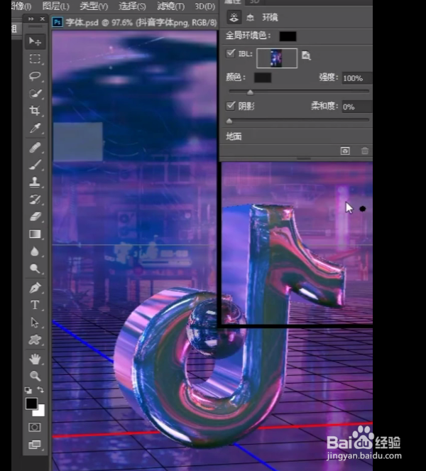
Task: Toggle Quick Mask mode
Action: click(x=35, y=427)
